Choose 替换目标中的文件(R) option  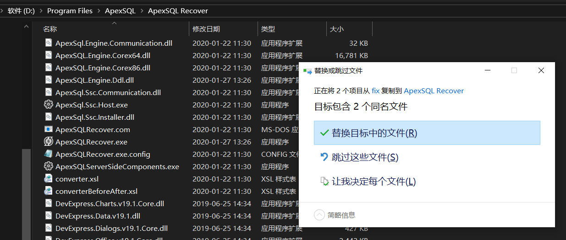427,133
